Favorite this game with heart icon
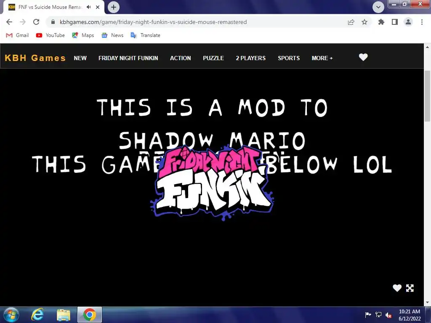The height and width of the screenshot is (323, 431). point(397,288)
